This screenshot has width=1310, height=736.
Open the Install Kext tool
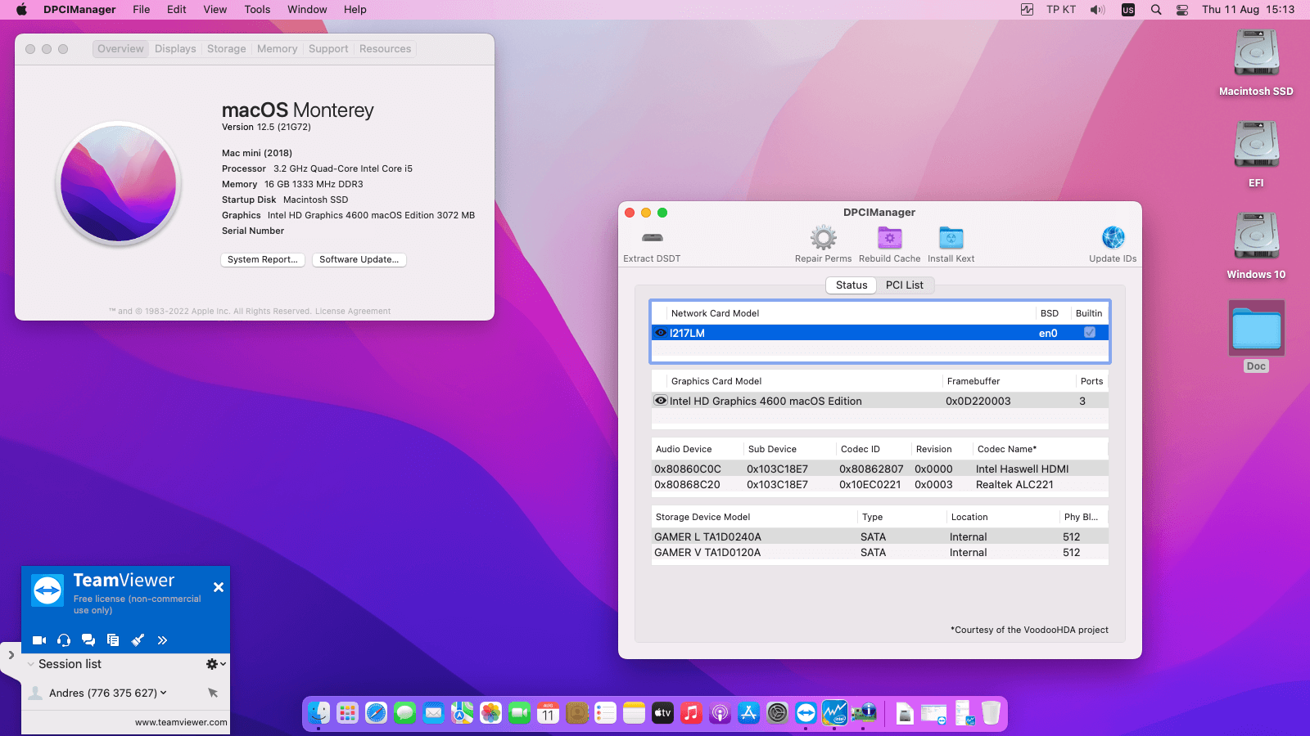click(951, 238)
